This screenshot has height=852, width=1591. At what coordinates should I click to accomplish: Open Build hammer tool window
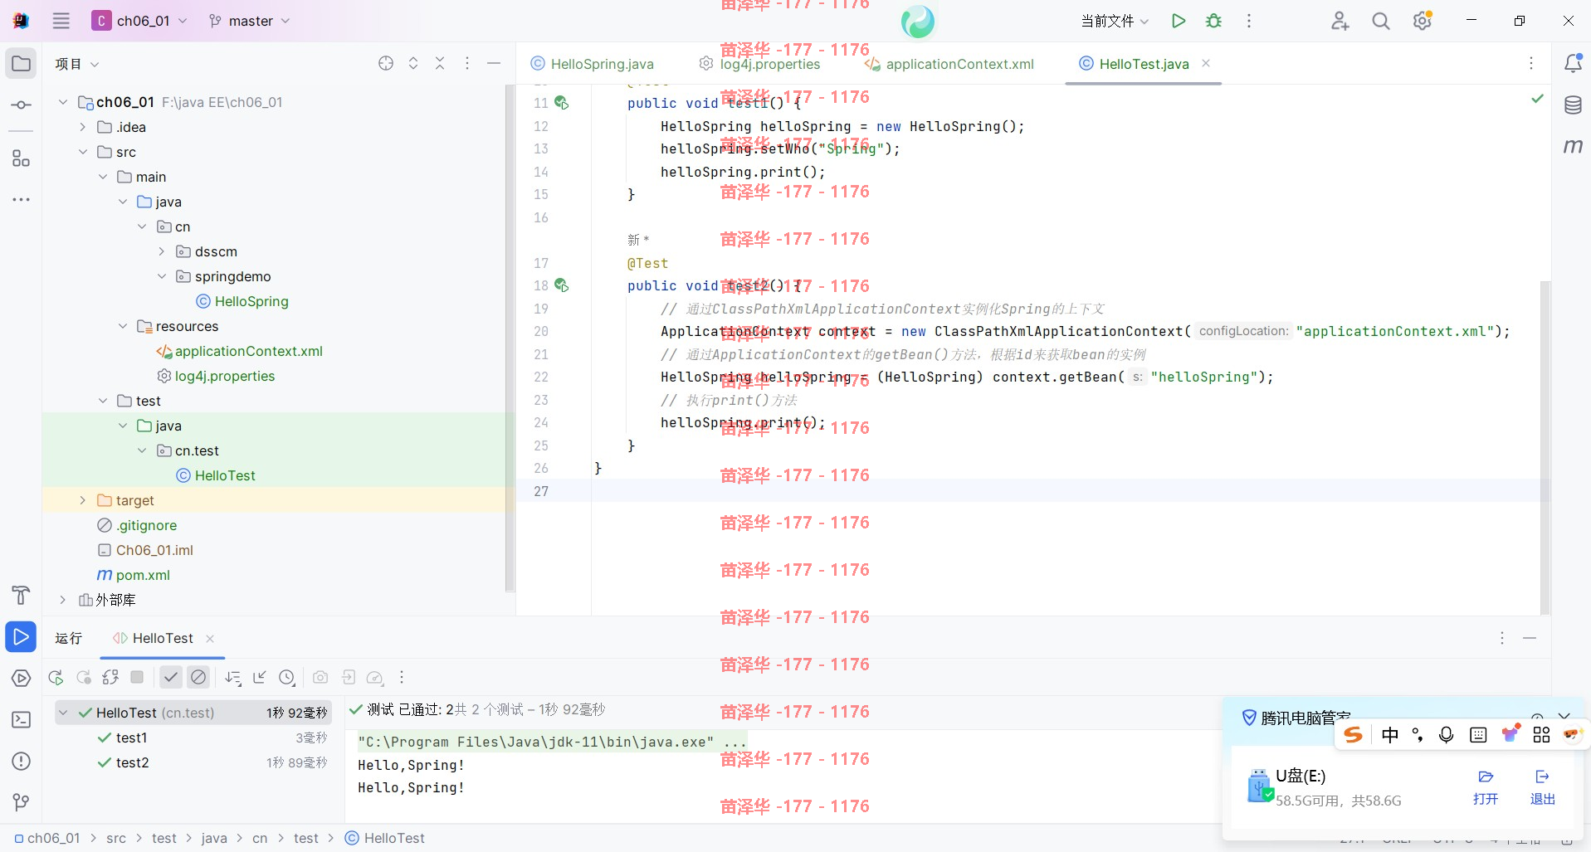22,595
